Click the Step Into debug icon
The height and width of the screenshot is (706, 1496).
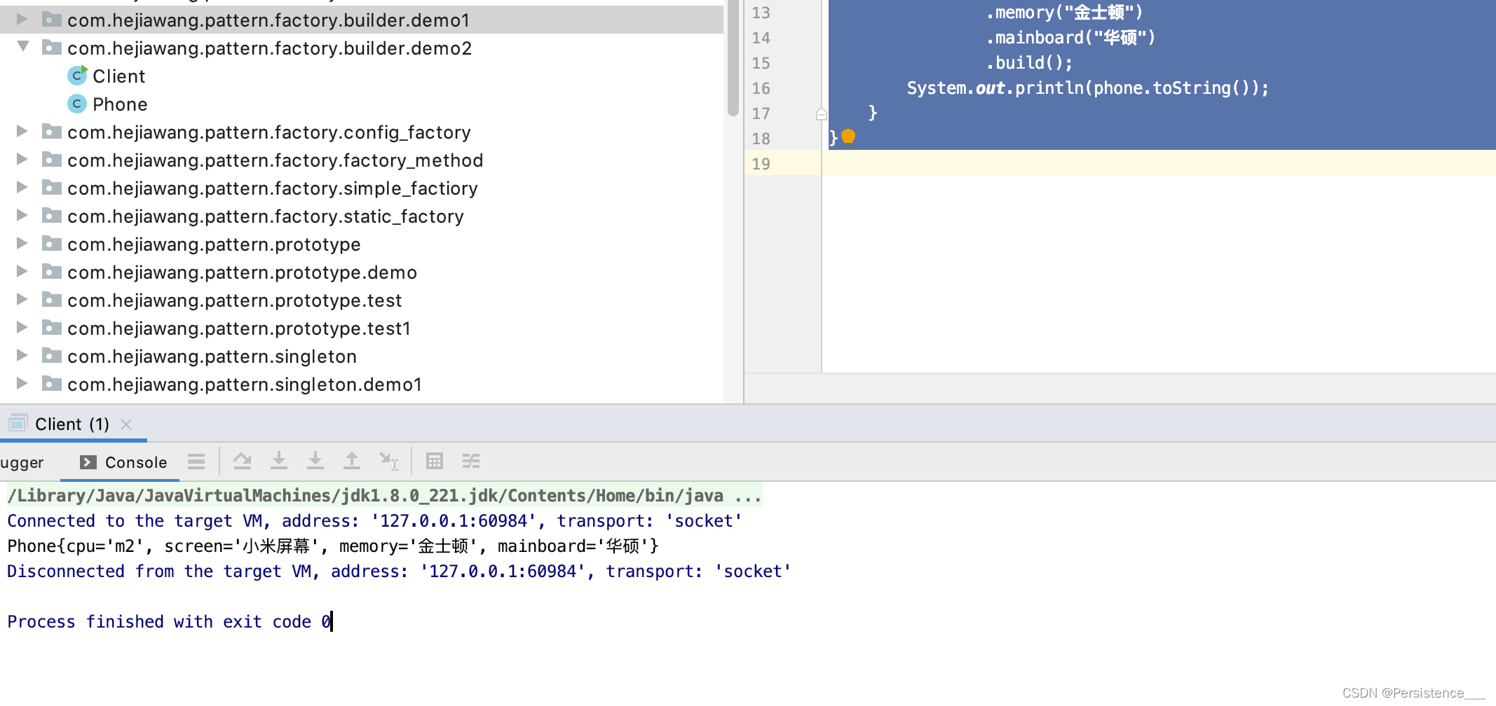click(x=279, y=462)
